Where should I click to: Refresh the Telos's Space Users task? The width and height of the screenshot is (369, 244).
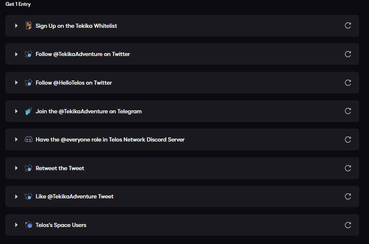(348, 225)
